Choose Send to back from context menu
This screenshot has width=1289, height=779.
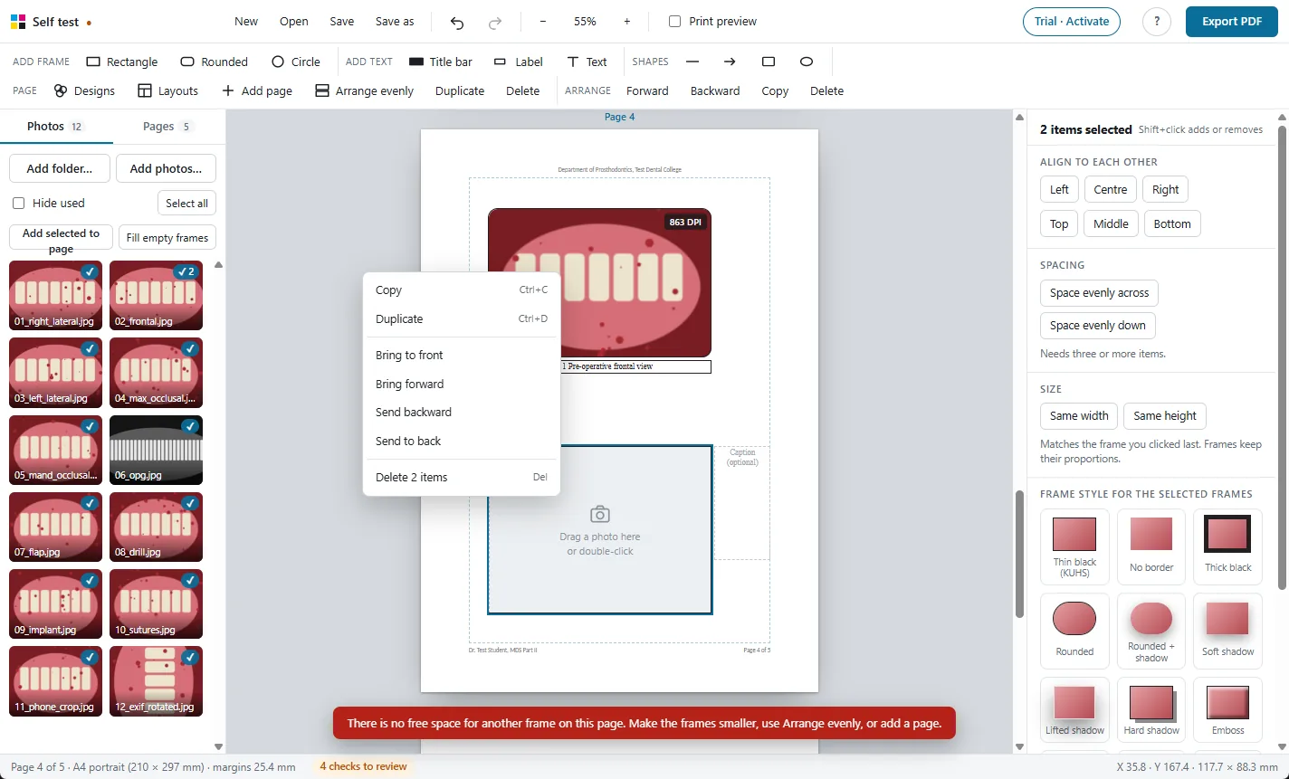coord(462,442)
